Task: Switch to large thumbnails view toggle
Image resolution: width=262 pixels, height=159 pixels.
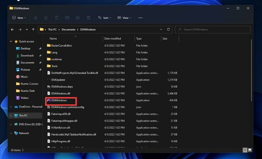Action: pos(250,150)
